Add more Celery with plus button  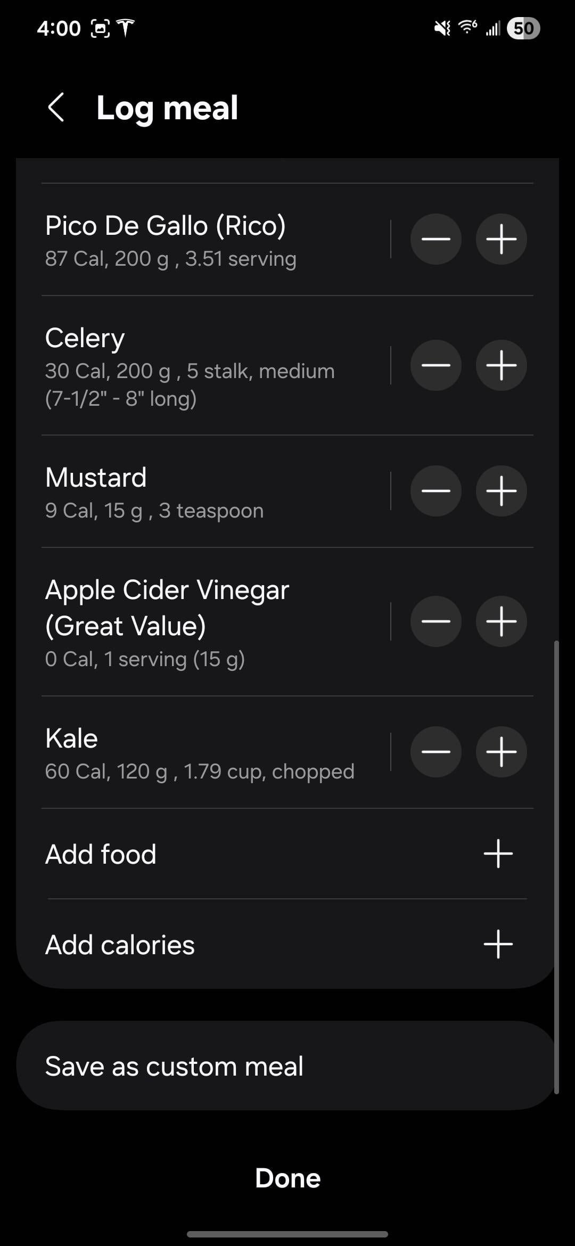501,365
